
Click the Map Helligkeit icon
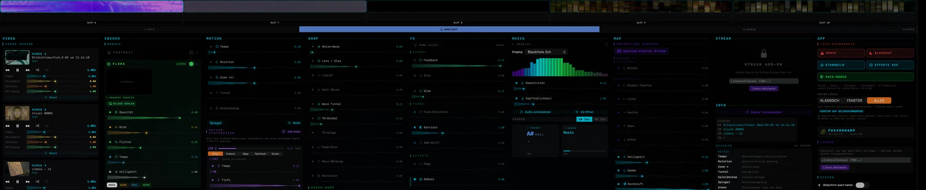[625, 157]
